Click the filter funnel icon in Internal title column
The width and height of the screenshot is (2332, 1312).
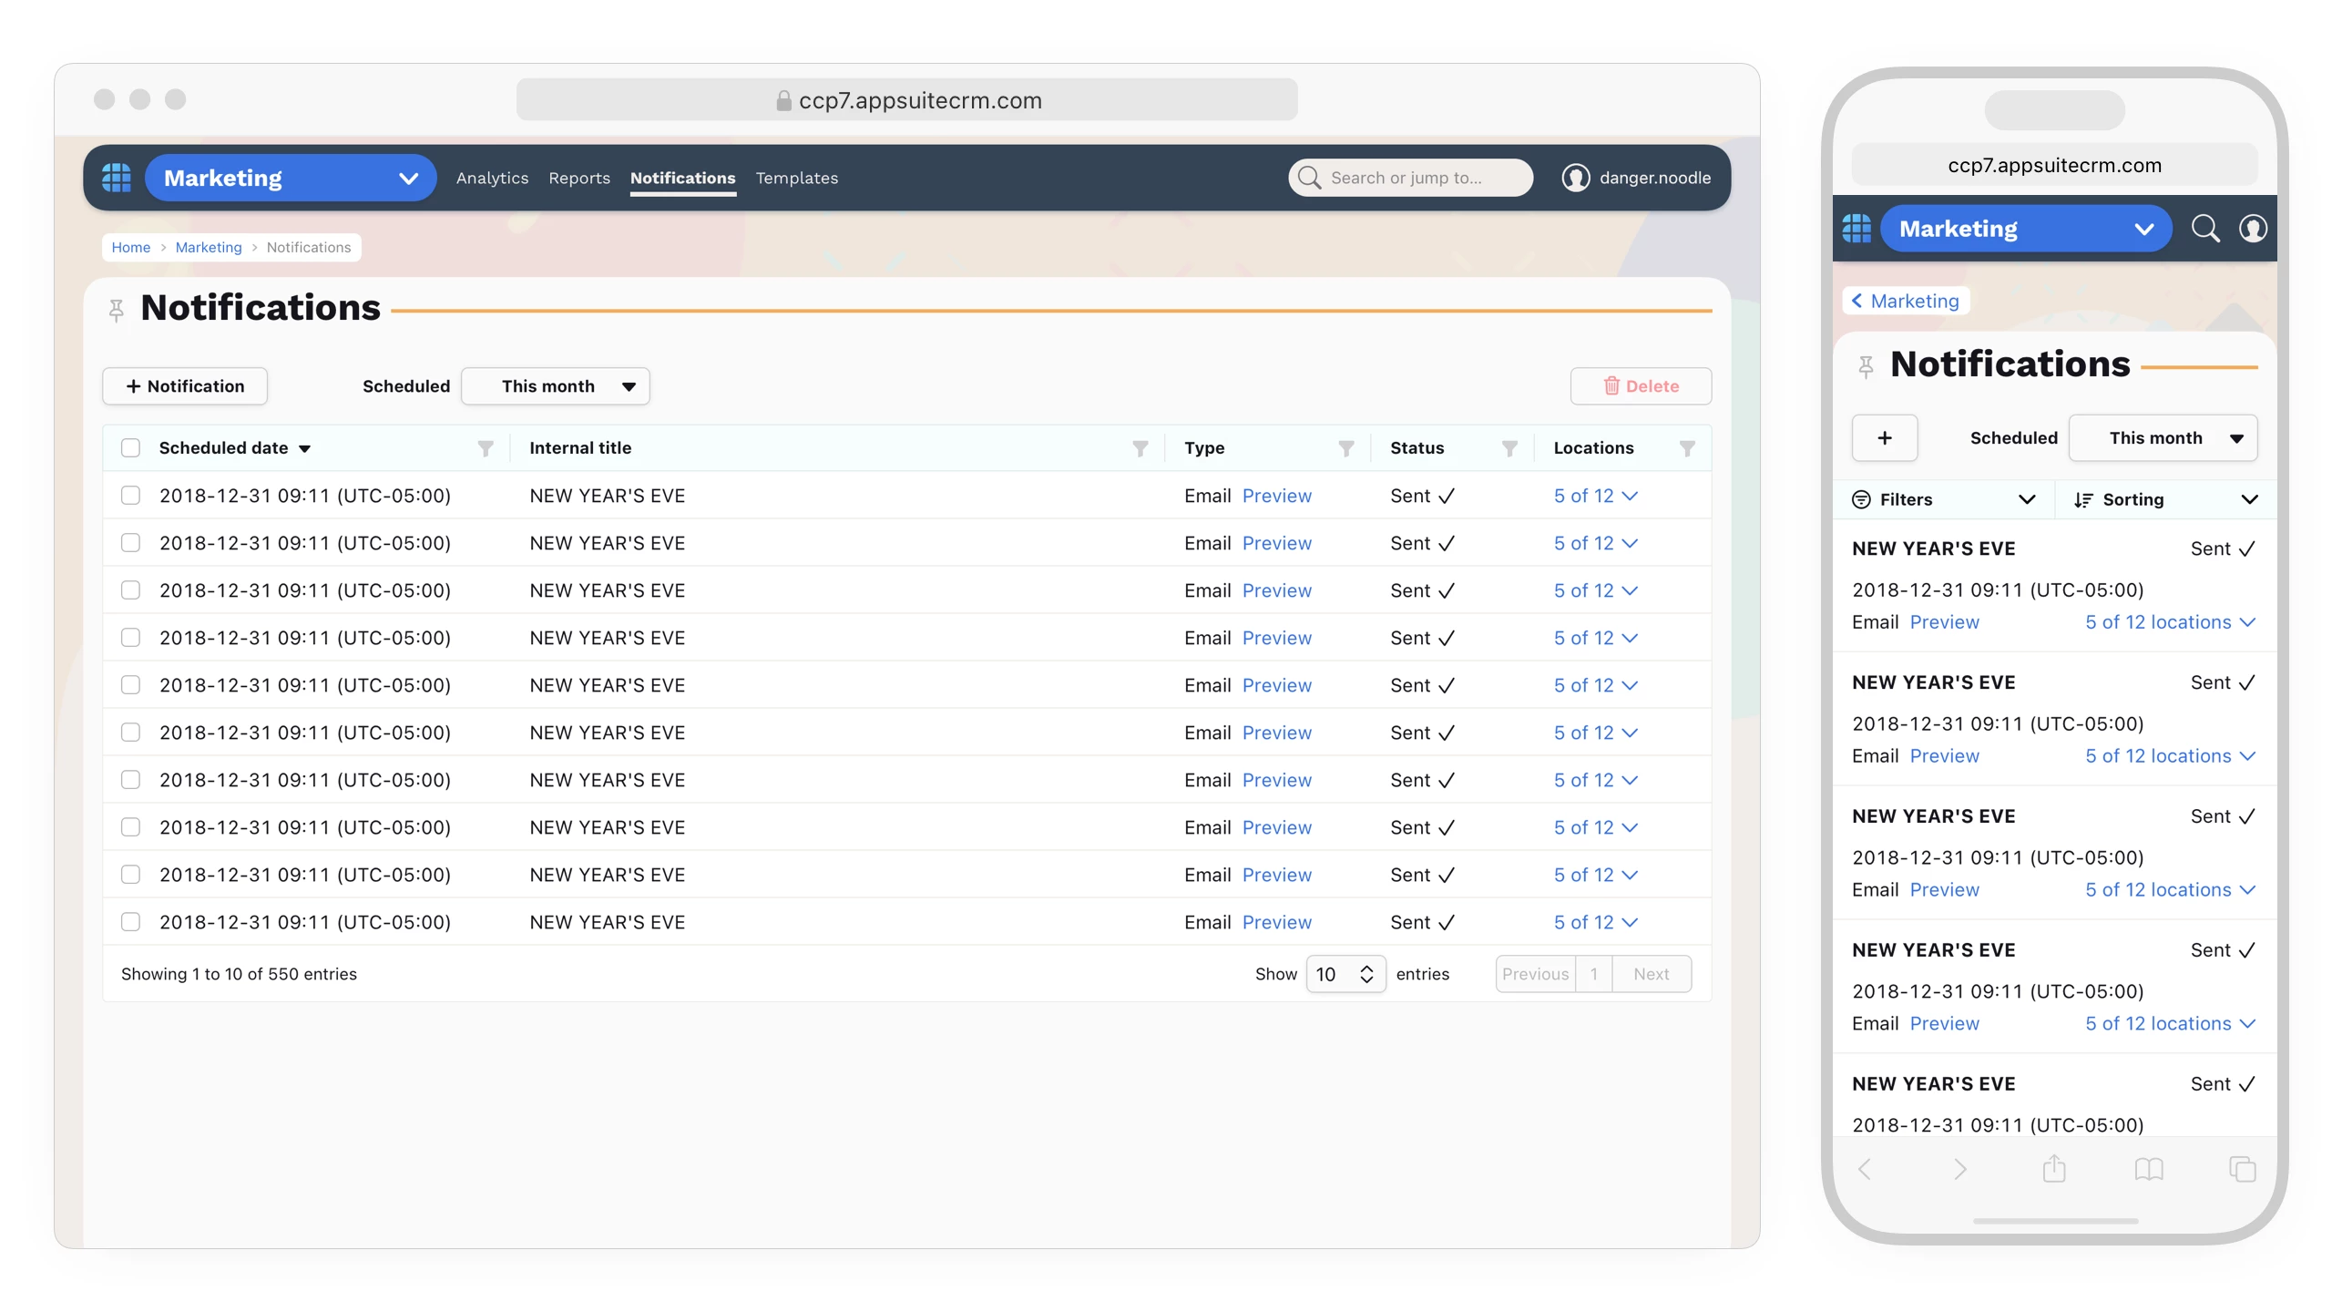click(x=1140, y=448)
